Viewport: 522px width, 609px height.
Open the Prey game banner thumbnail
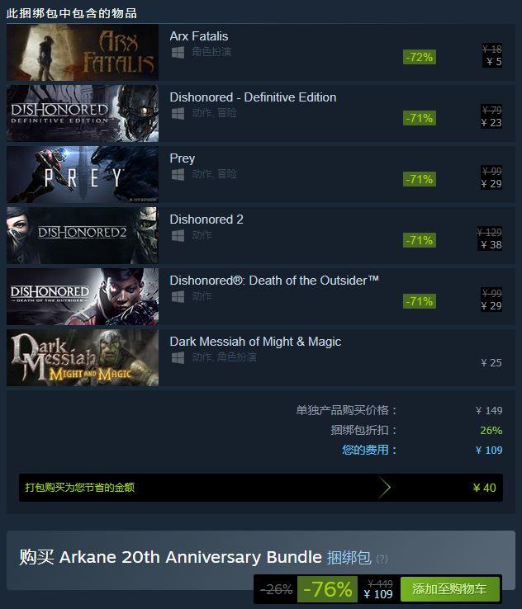(83, 174)
